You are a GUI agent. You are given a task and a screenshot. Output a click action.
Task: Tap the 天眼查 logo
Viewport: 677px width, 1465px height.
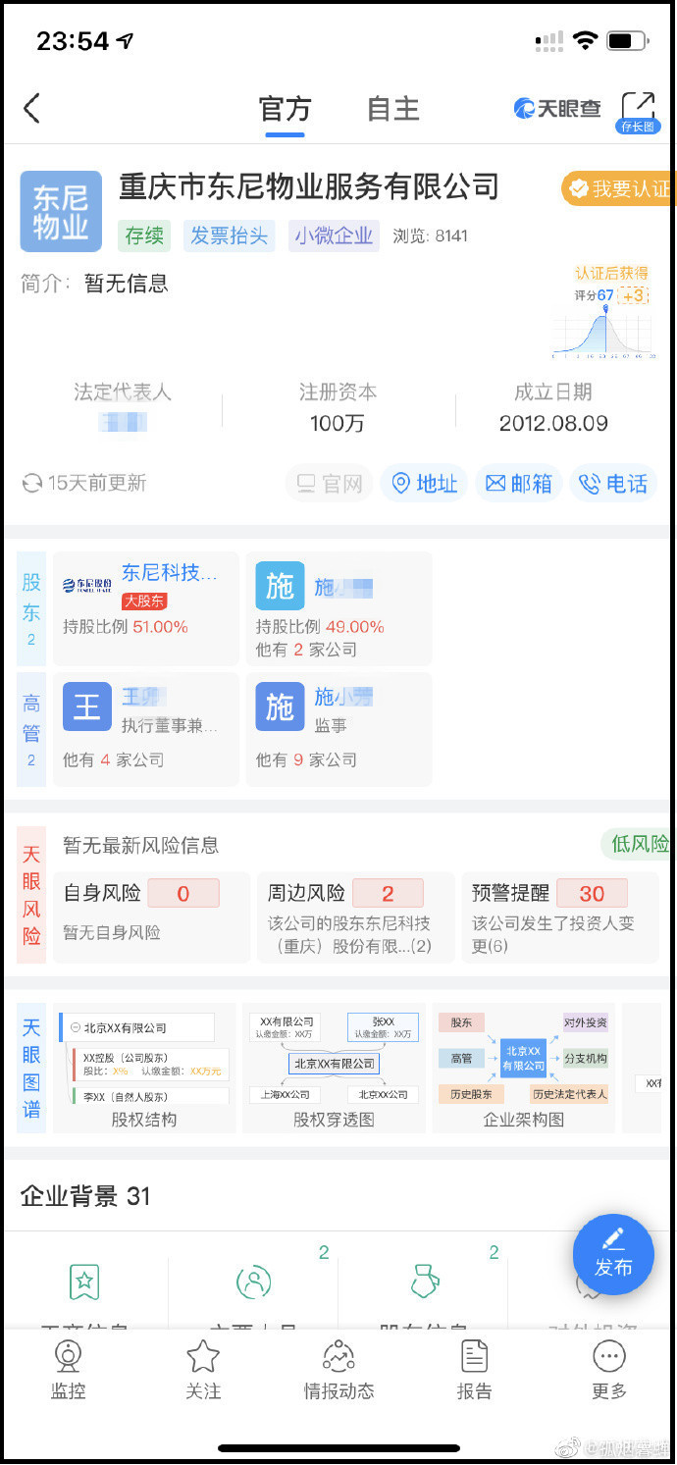click(x=557, y=108)
